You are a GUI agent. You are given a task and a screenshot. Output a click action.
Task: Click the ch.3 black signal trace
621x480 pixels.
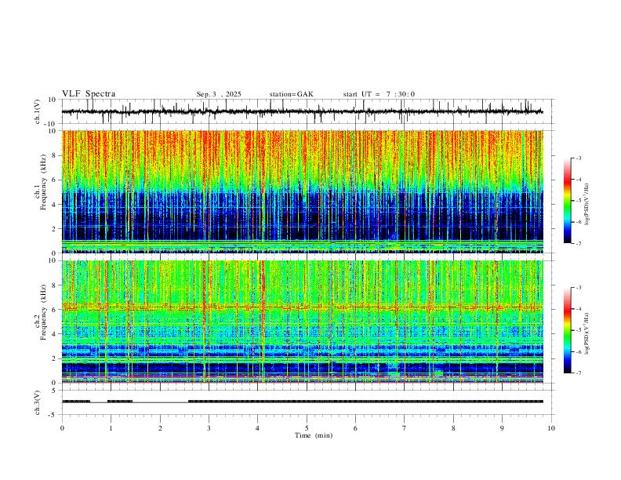[302, 402]
